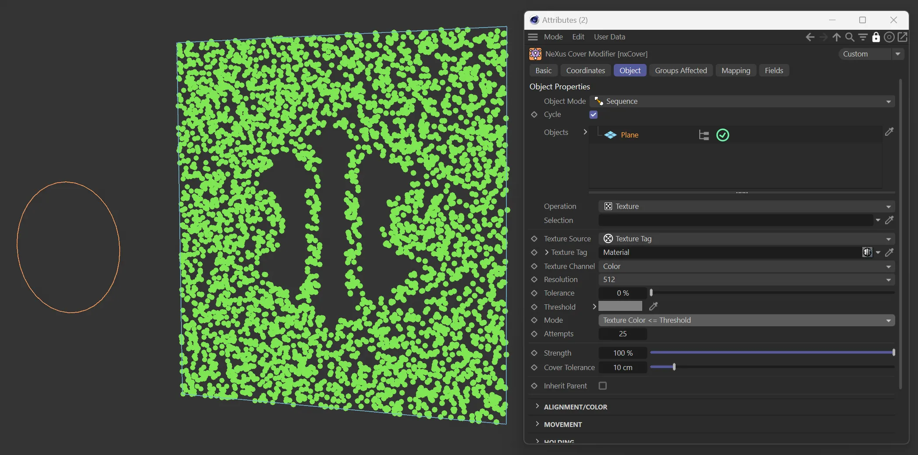Viewport: 918px width, 455px height.
Task: Open the Texture Channel dropdown
Action: click(746, 266)
